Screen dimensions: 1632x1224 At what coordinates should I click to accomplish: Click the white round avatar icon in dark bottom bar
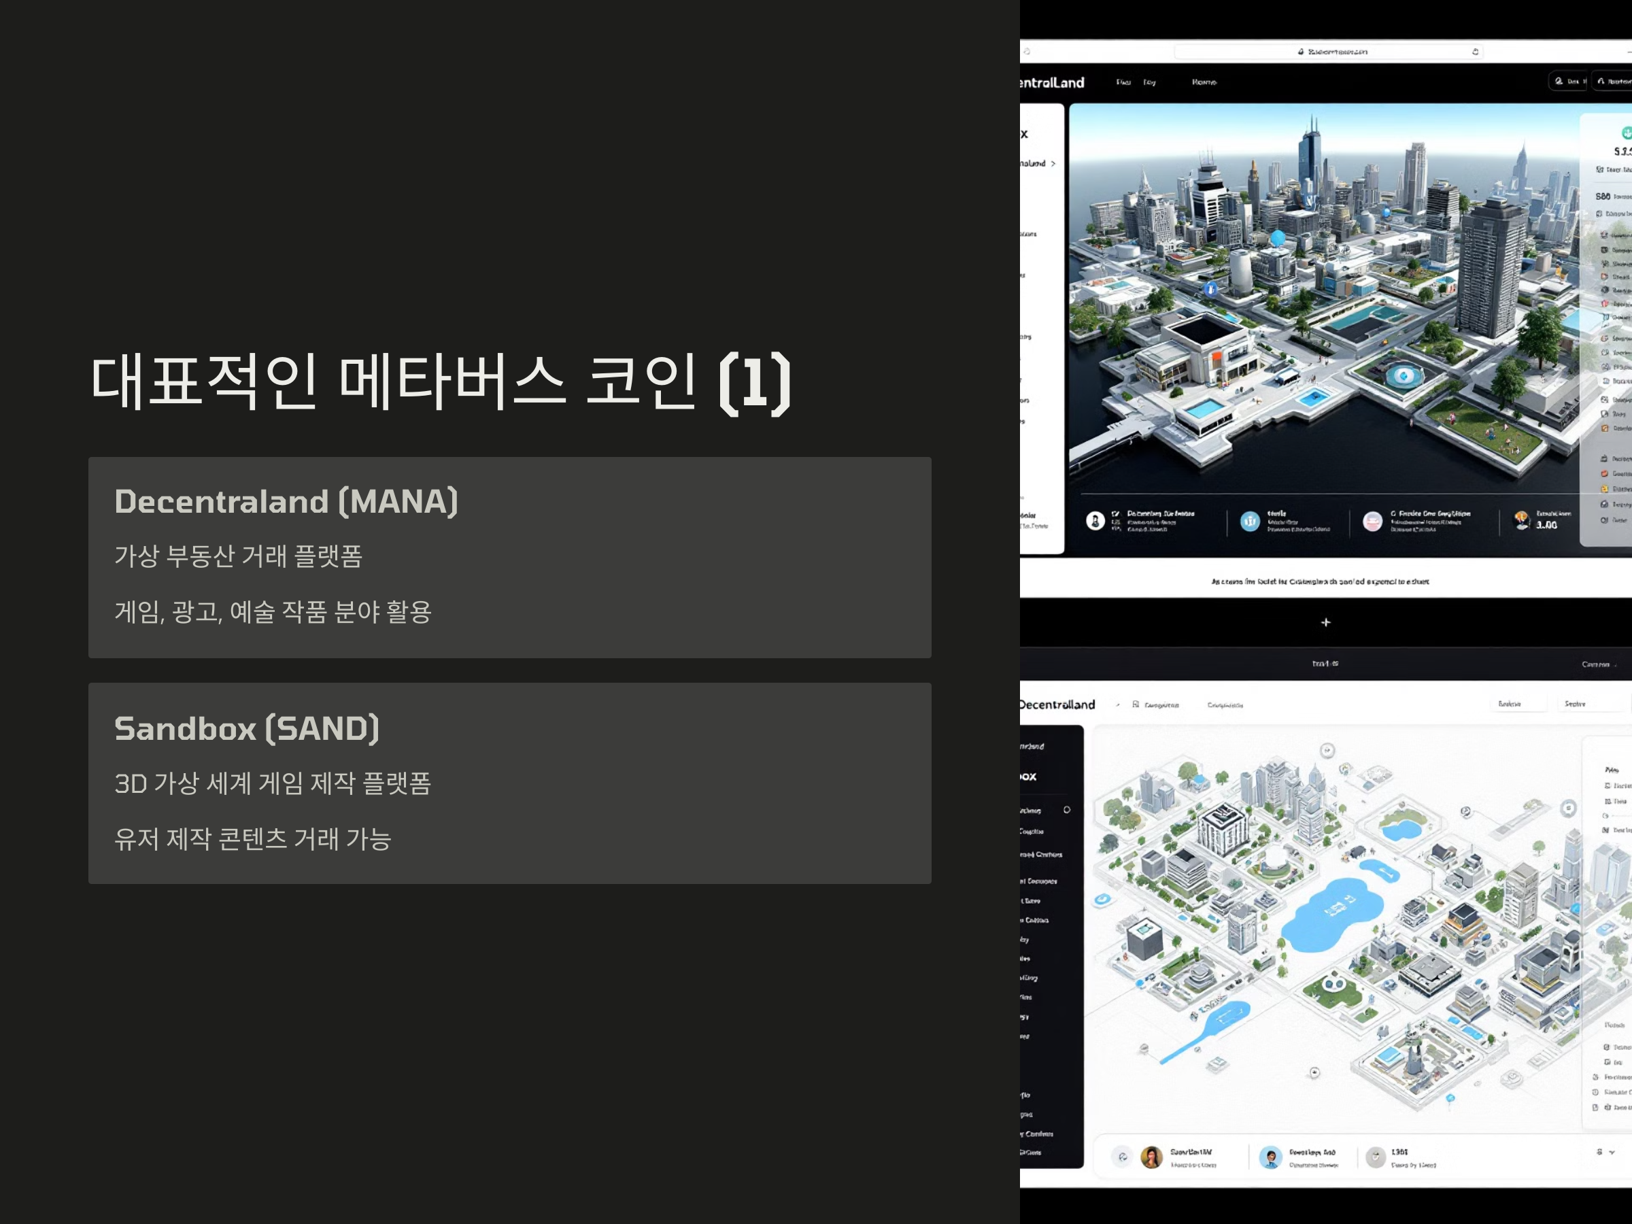point(1095,521)
